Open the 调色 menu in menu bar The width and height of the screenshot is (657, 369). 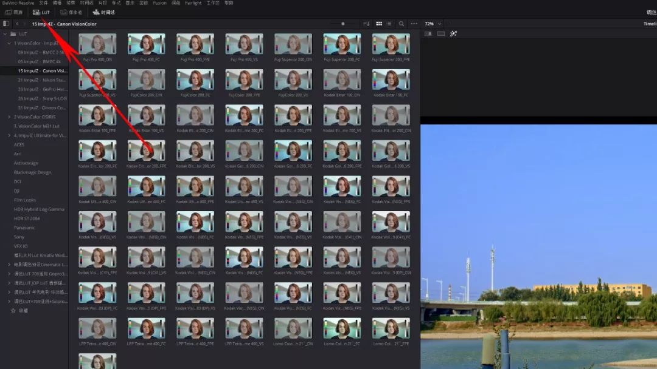coord(176,3)
